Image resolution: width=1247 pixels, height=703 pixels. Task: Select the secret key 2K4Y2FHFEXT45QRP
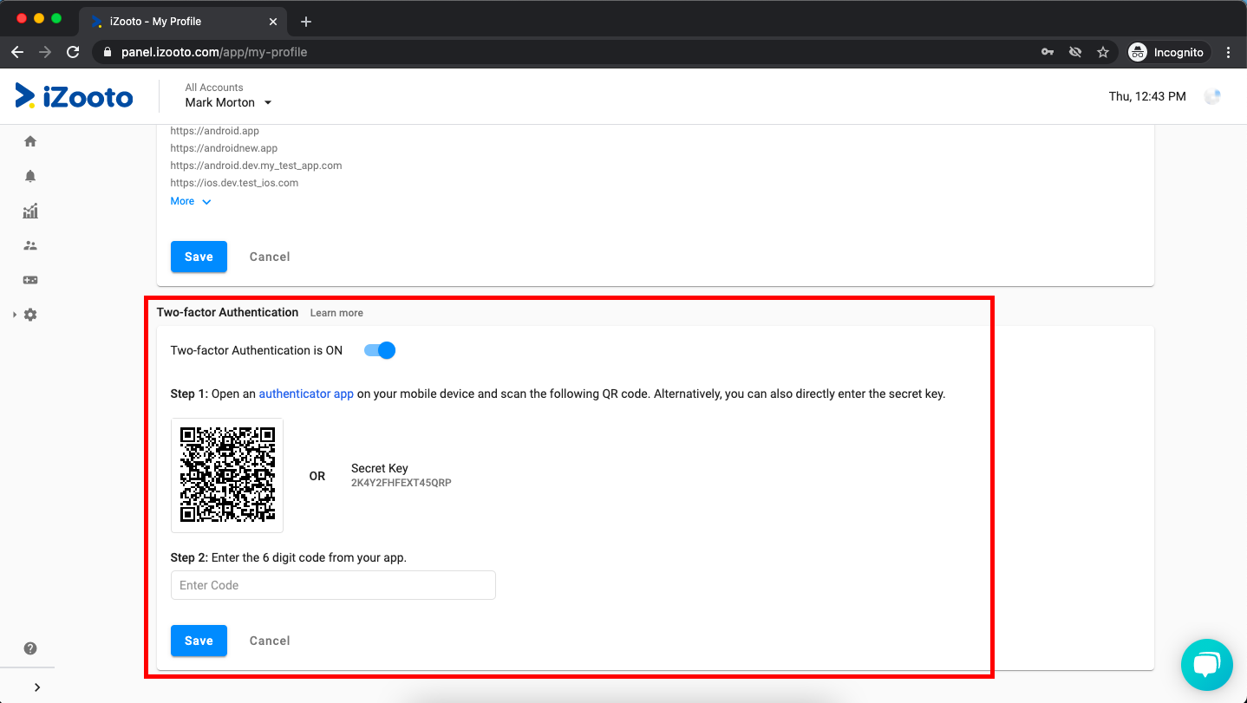401,483
